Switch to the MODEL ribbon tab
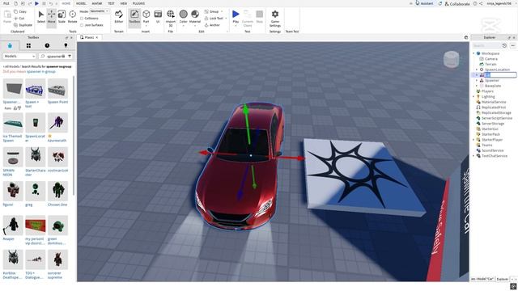Viewport: 518px width, 291px height. click(x=81, y=3)
